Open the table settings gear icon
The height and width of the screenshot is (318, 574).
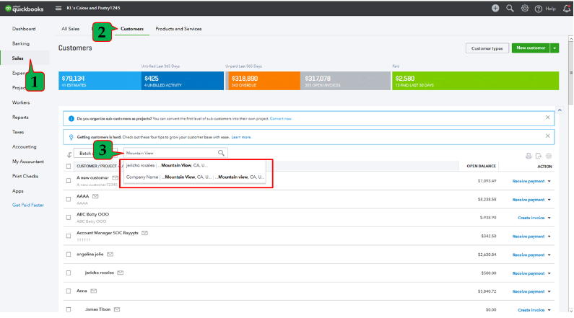[549, 156]
